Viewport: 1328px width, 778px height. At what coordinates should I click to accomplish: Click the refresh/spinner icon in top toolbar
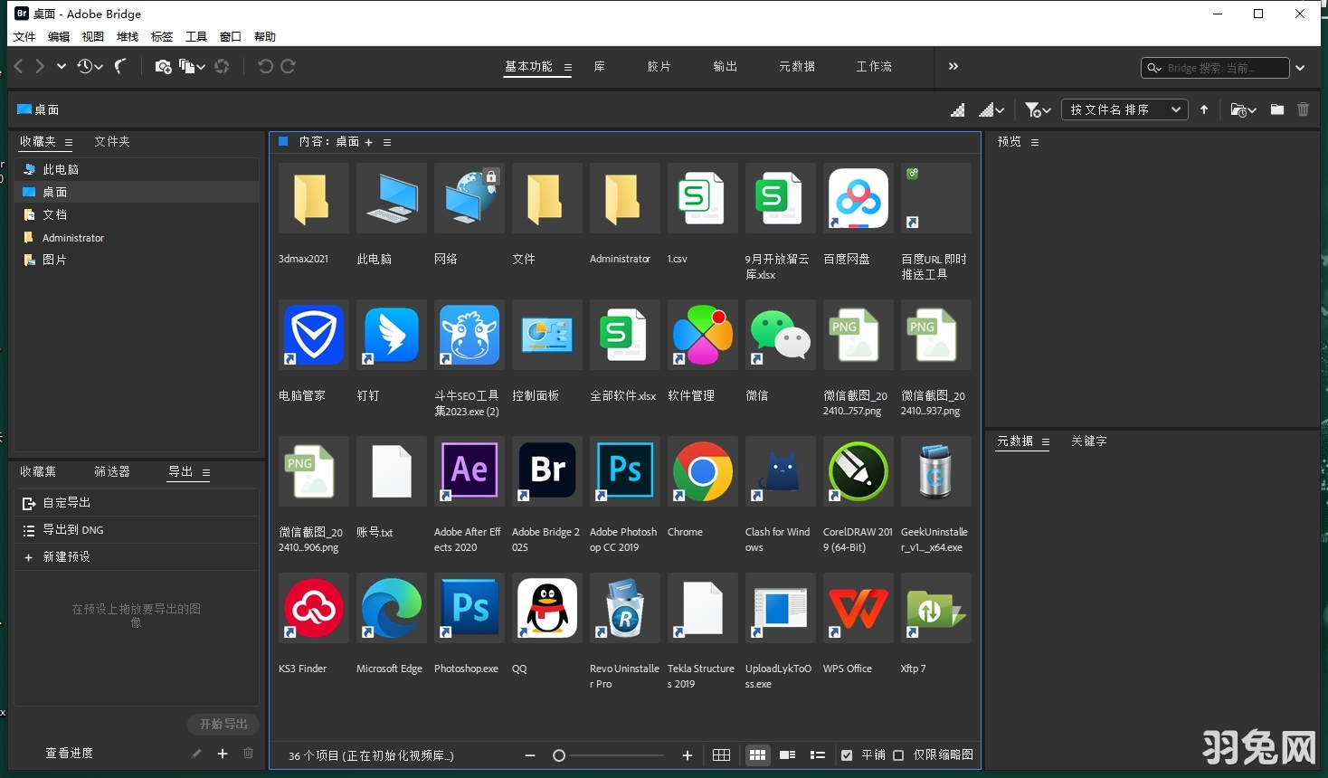(222, 66)
